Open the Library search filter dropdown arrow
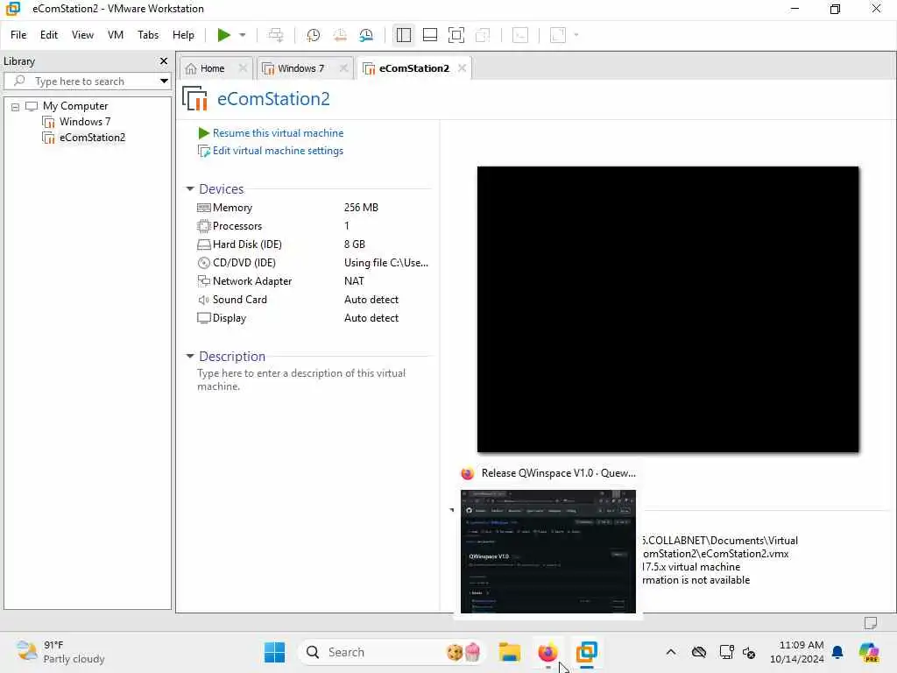This screenshot has width=897, height=673. point(164,81)
